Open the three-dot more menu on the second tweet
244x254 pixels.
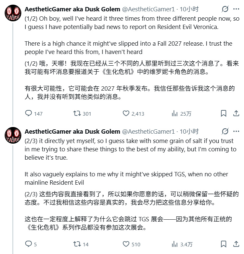[236, 131]
